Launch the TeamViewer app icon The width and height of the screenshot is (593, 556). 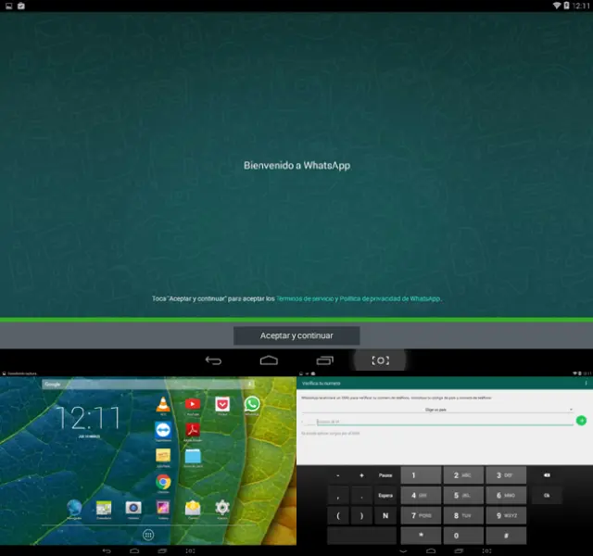click(x=163, y=430)
